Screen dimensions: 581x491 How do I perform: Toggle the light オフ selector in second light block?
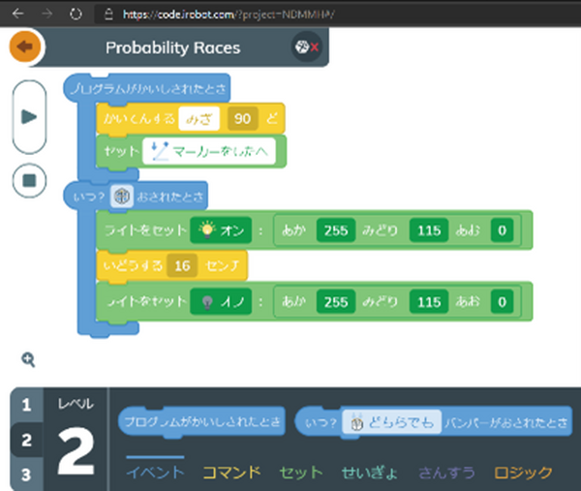220,301
